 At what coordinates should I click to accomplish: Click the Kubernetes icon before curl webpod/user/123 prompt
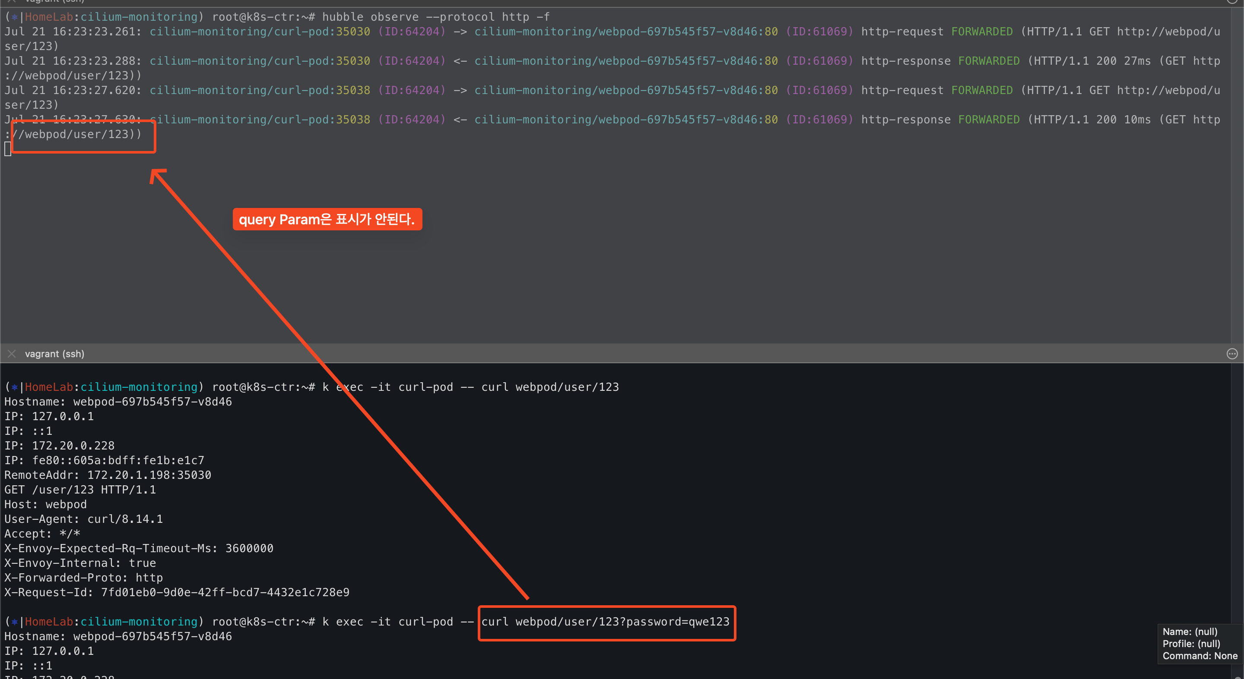(15, 387)
